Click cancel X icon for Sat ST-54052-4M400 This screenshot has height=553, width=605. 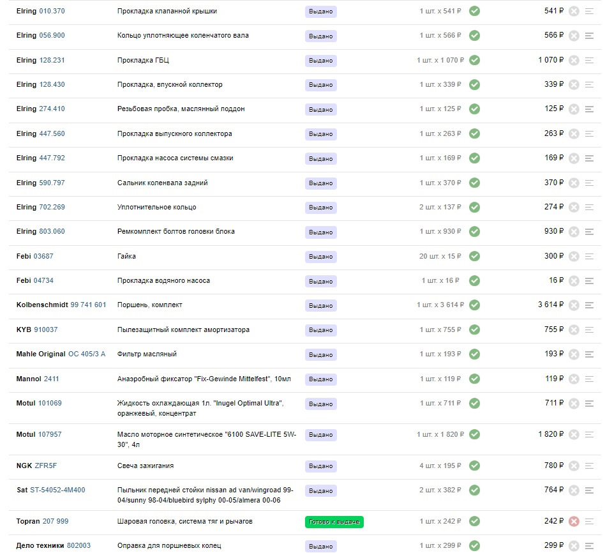[x=574, y=490]
